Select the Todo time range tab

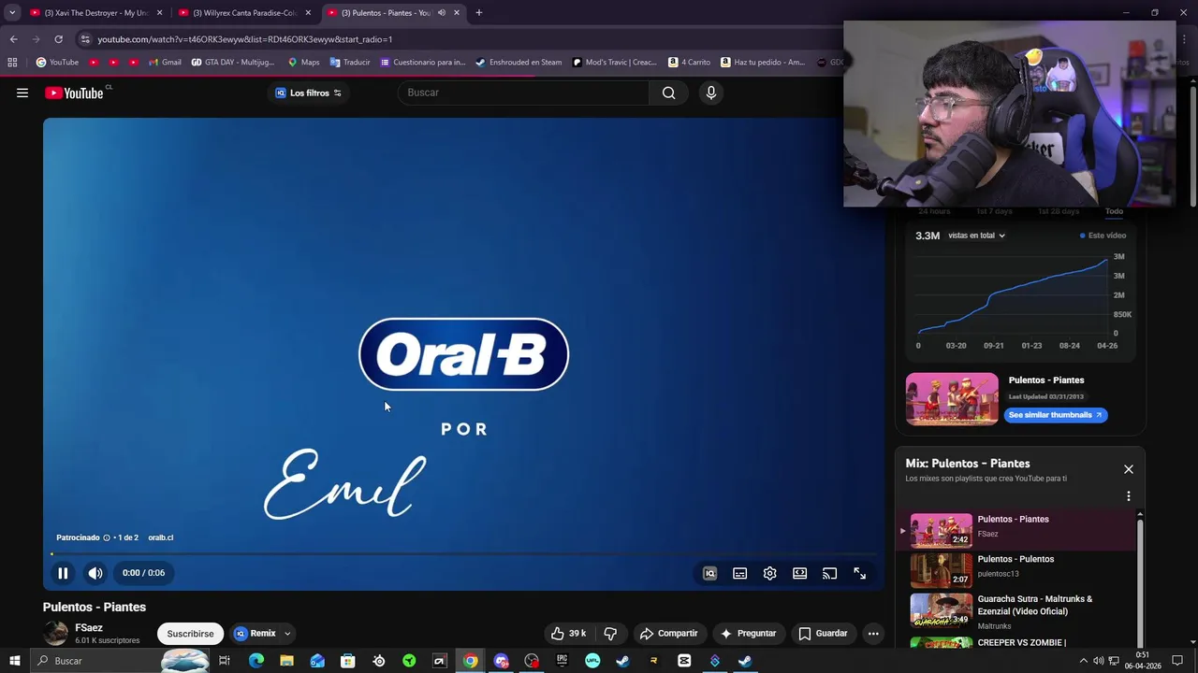(1114, 211)
